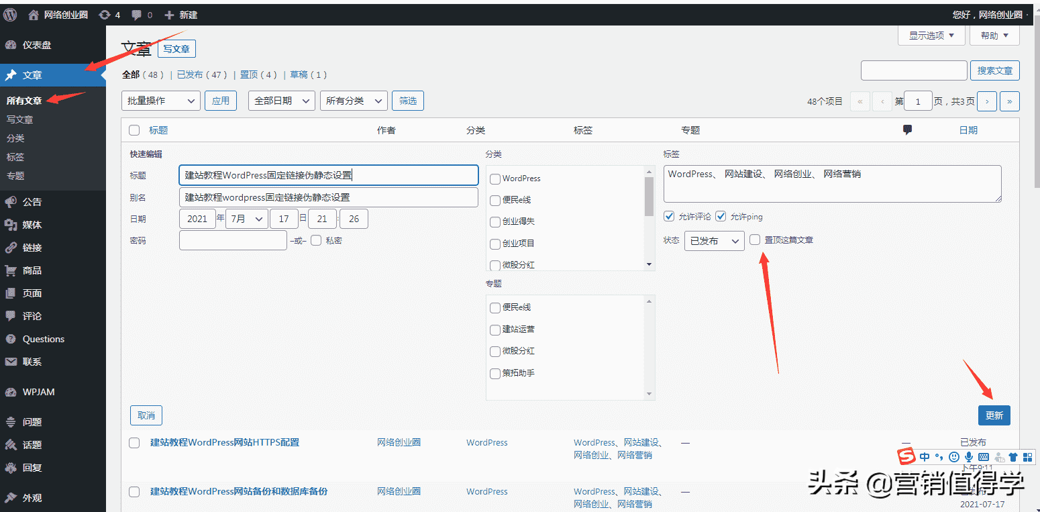
Task: Open the 全部日期 date filter dropdown
Action: [x=282, y=101]
